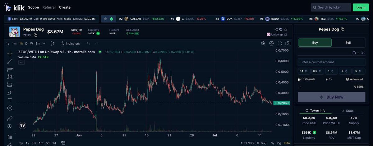Viewport: 373px width, 146px height.
Task: Click the Log in button
Action: tap(361, 7)
